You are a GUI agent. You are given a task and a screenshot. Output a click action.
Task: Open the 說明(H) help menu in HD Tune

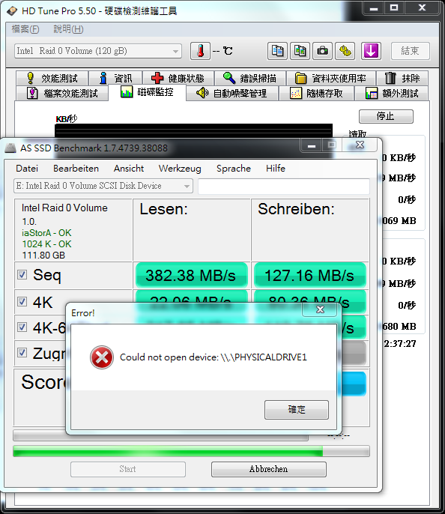coord(68,29)
